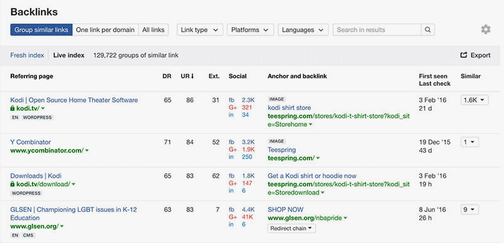Viewport: 504px width, 243px height.
Task: Click the search magnifier icon
Action: pos(428,30)
